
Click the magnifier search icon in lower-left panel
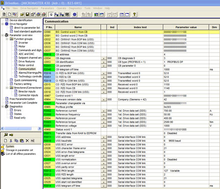[6, 135]
